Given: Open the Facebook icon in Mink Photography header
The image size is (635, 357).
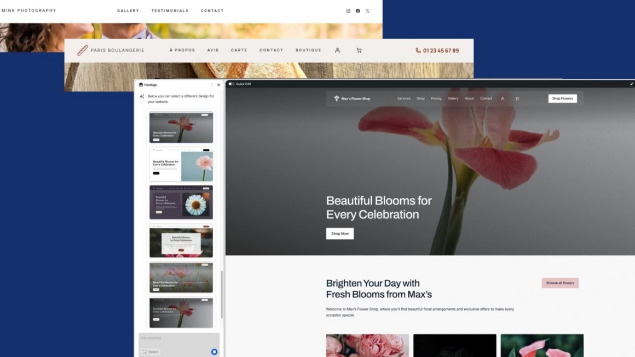Looking at the screenshot, I should (x=358, y=11).
